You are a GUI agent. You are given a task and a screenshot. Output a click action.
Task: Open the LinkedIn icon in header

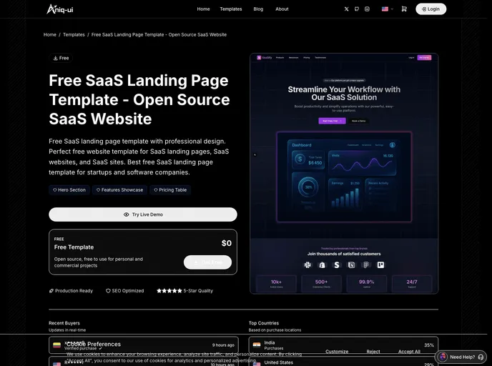[x=367, y=9]
